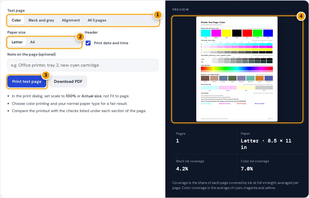The height and width of the screenshot is (198, 309).
Task: Switch to Black and gray test page
Action: click(x=41, y=20)
